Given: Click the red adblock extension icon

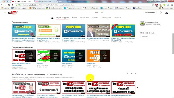Looking at the screenshot, I should [157, 5].
